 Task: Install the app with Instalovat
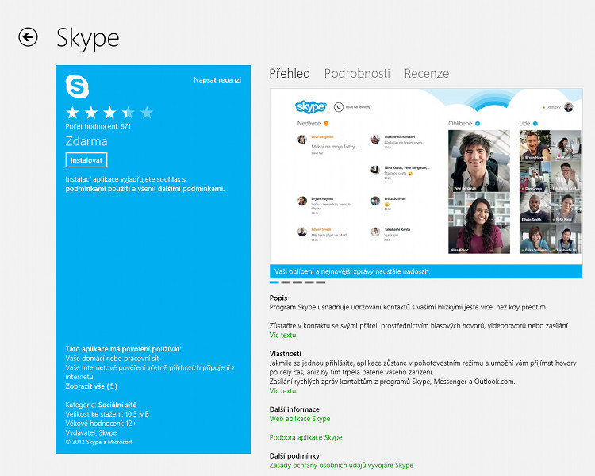click(x=86, y=159)
